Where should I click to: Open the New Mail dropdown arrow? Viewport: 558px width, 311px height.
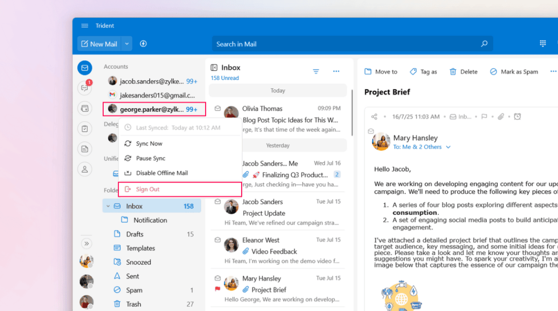coord(127,44)
